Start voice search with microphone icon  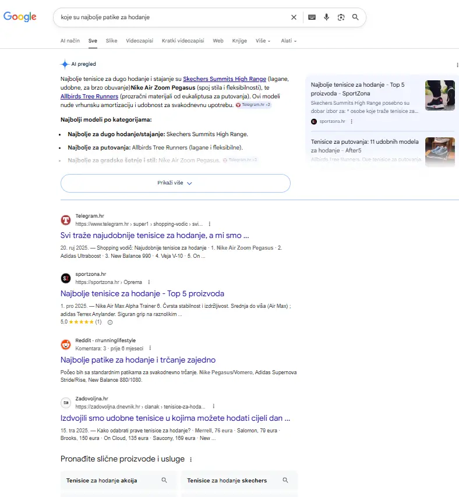tap(326, 17)
